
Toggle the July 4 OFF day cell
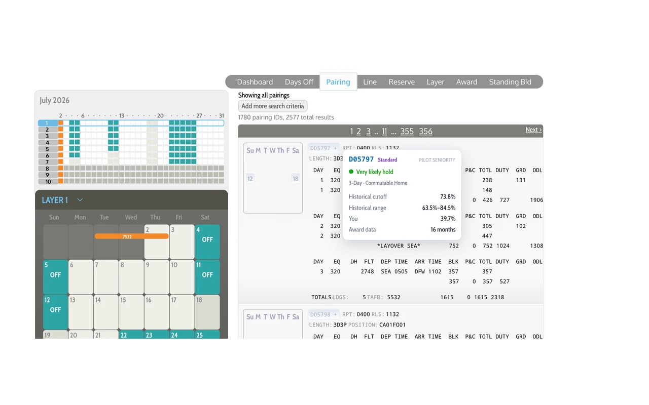click(207, 242)
